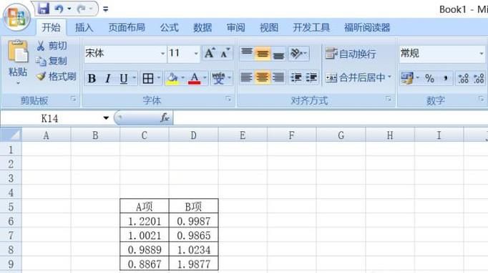Customize the Quick Access Toolbar

coord(106,9)
